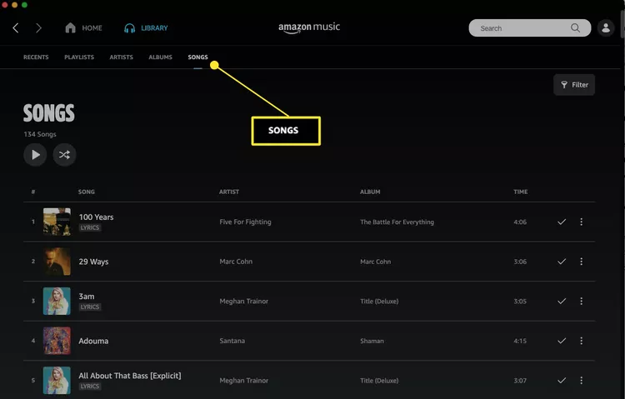Open the Library headphones section
This screenshot has width=625, height=399.
click(x=146, y=27)
